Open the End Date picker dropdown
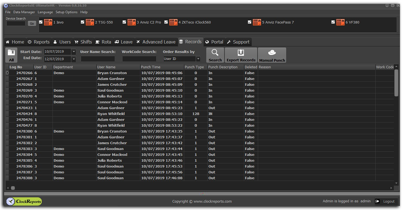 (74, 59)
